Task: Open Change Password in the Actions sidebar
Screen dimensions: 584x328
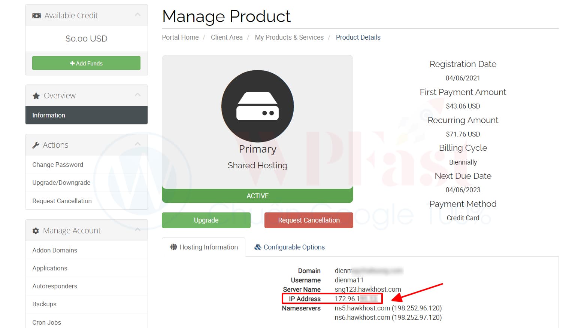Action: pos(58,165)
